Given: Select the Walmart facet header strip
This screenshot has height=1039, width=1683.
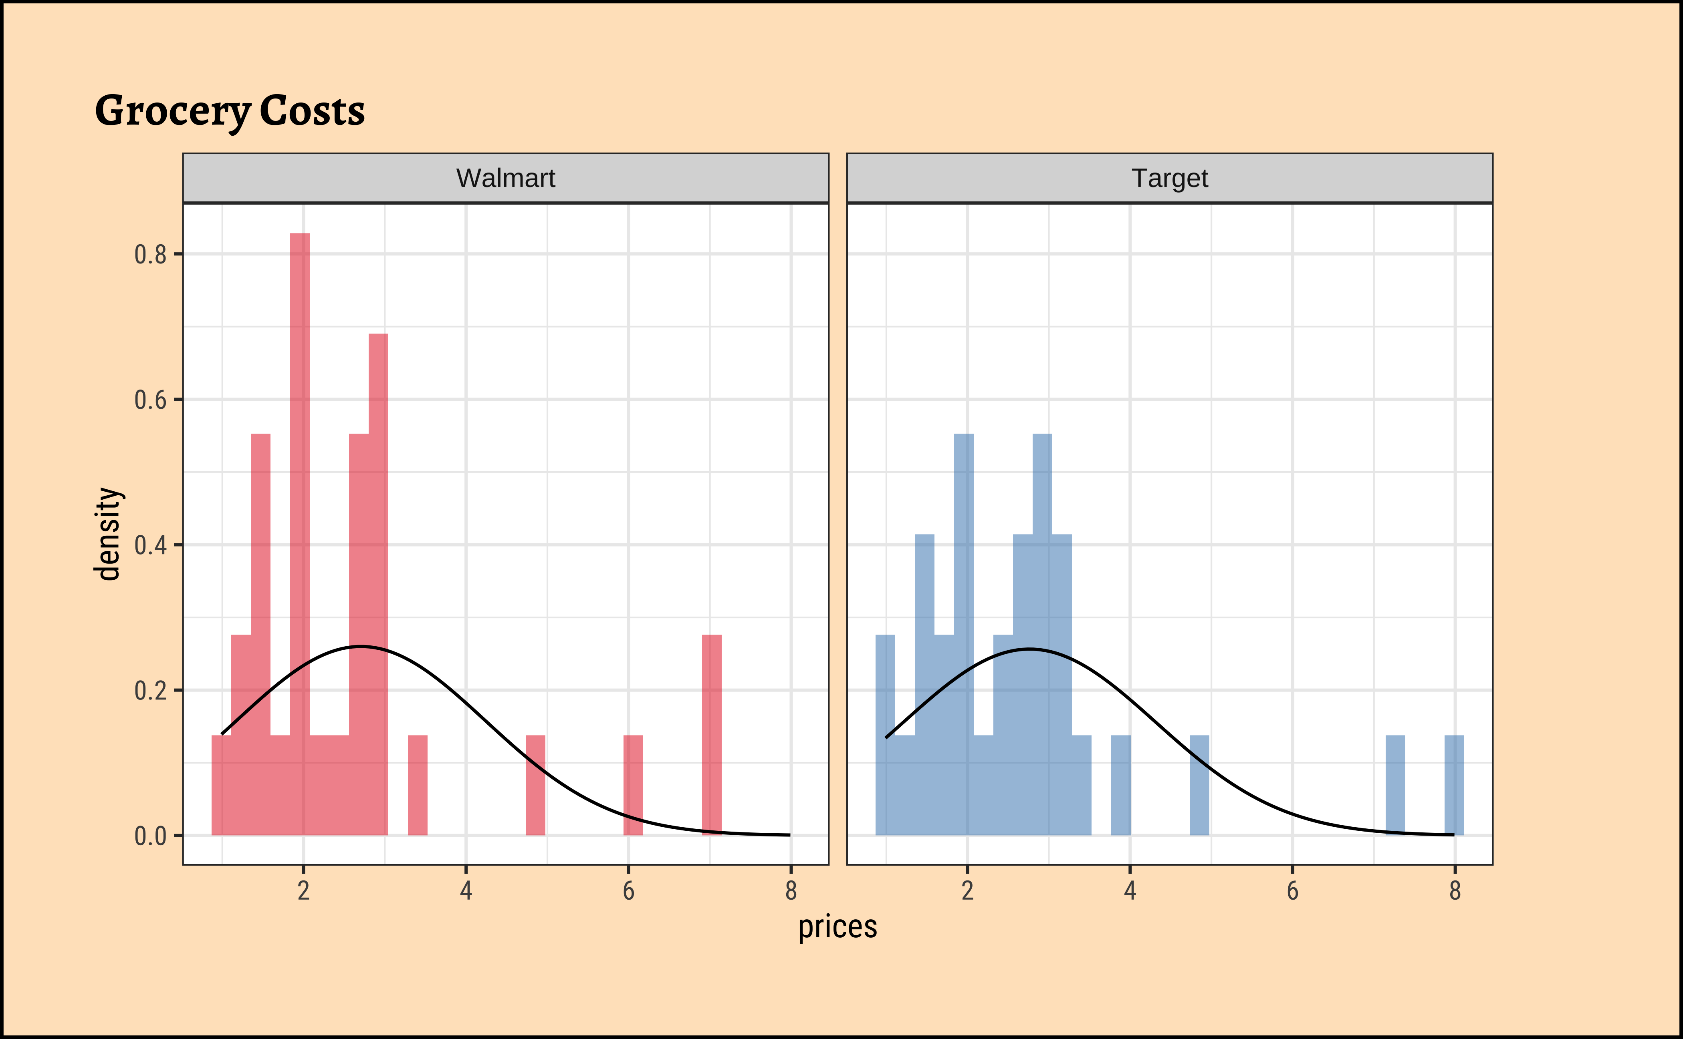Looking at the screenshot, I should 506,178.
